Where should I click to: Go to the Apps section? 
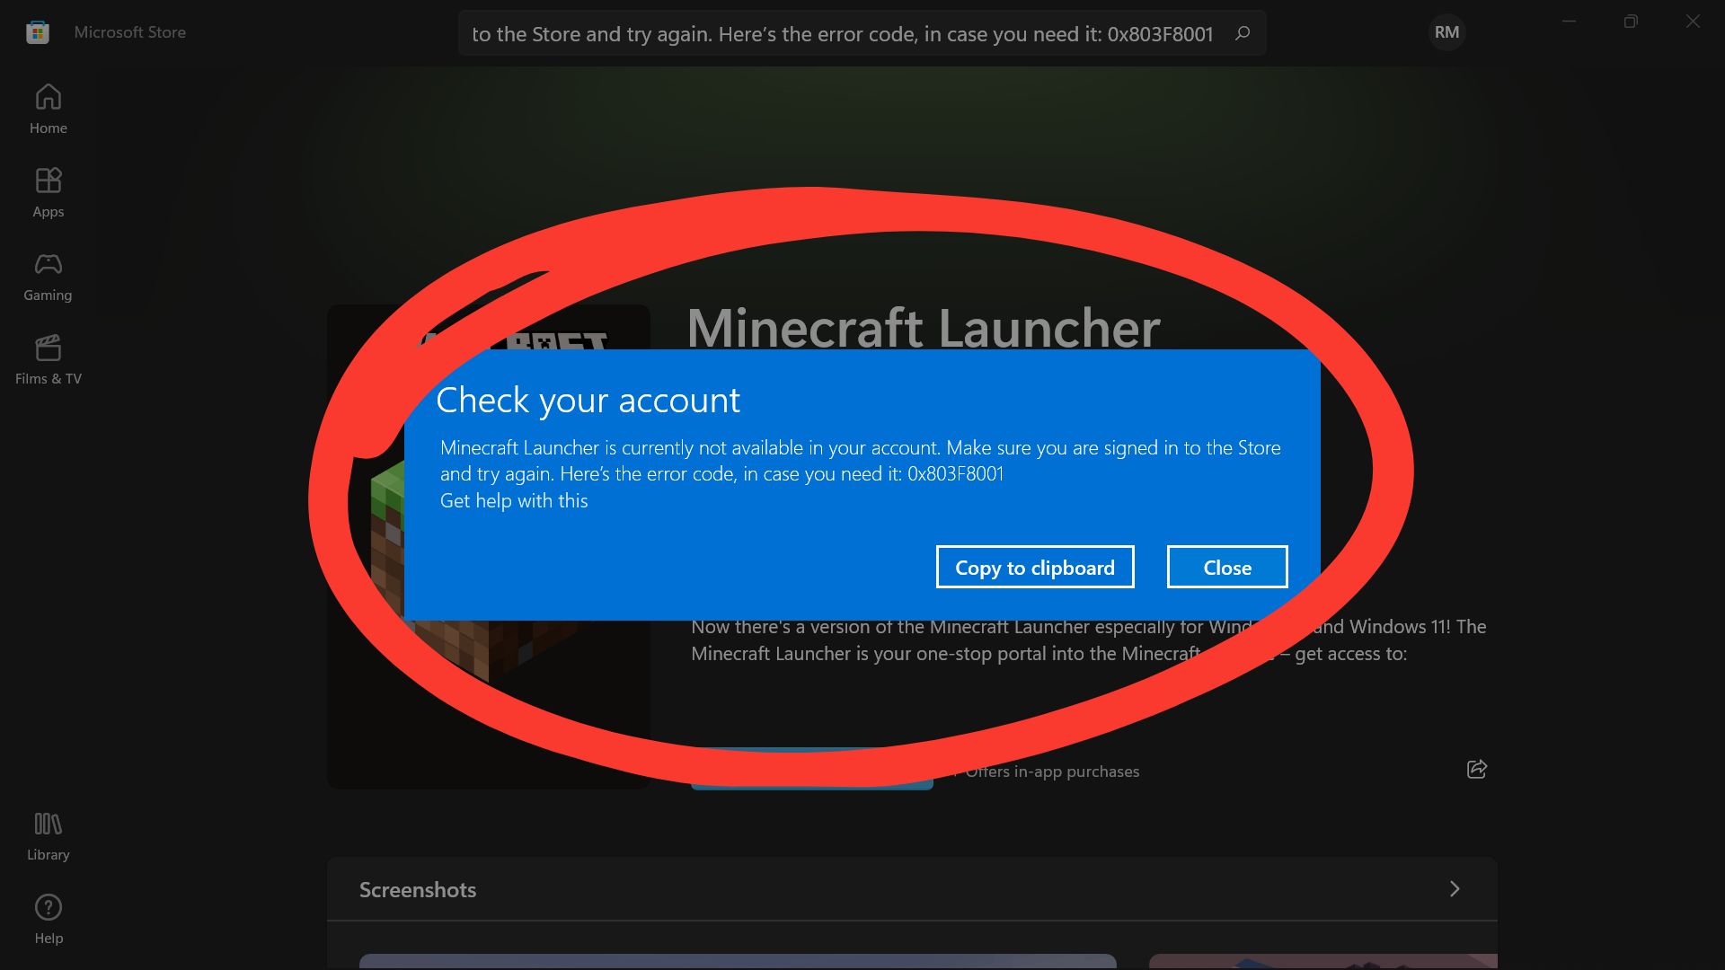(x=49, y=192)
